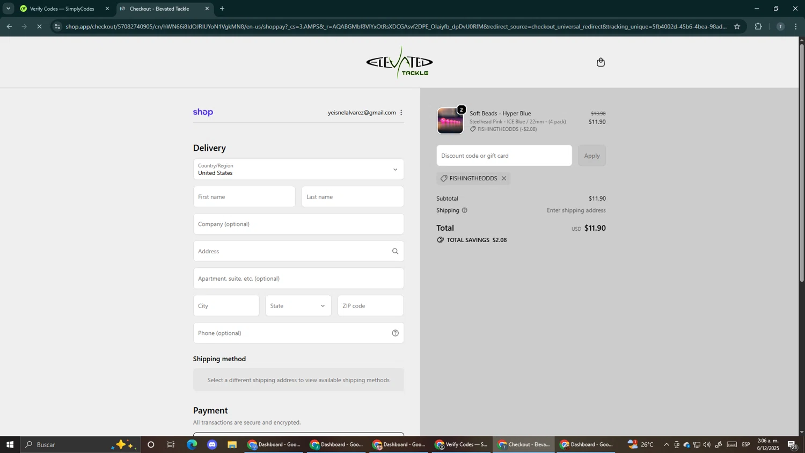Show phone number help tooltip
The width and height of the screenshot is (805, 453).
click(395, 333)
